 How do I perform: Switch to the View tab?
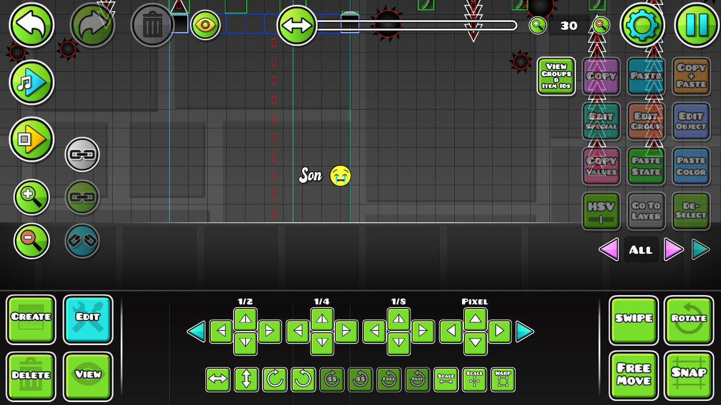pos(88,376)
